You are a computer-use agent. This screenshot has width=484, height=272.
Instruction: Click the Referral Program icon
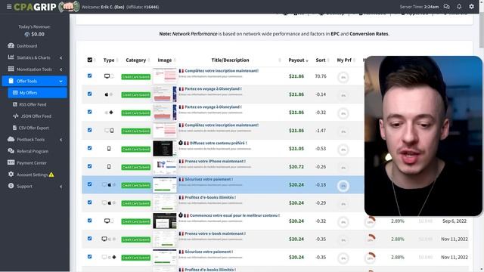(x=11, y=151)
